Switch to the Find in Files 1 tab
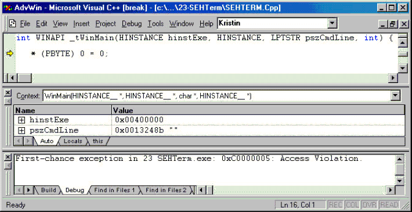 (114, 190)
